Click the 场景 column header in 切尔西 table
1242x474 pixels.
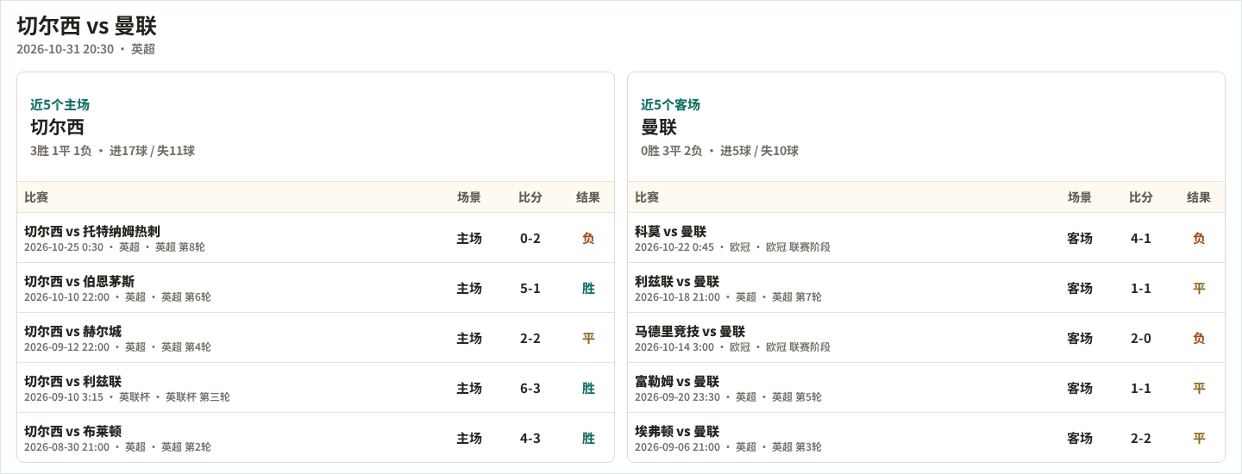[469, 197]
